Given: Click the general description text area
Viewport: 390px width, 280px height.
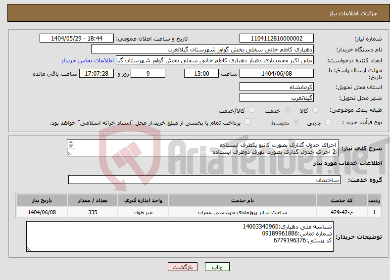Looking at the screenshot, I should [x=203, y=148].
